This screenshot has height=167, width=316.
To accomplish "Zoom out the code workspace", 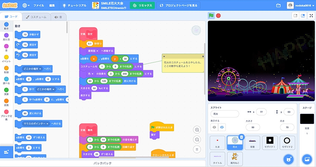I will pyautogui.click(x=197, y=140).
